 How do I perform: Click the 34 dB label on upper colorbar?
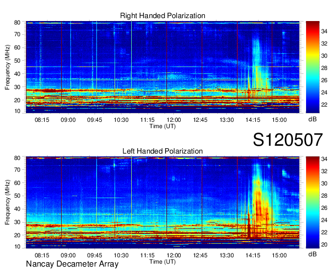tap(324, 31)
